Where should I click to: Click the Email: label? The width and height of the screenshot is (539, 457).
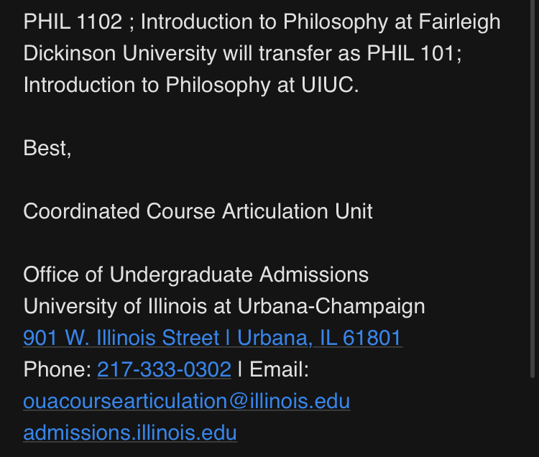[x=279, y=369]
